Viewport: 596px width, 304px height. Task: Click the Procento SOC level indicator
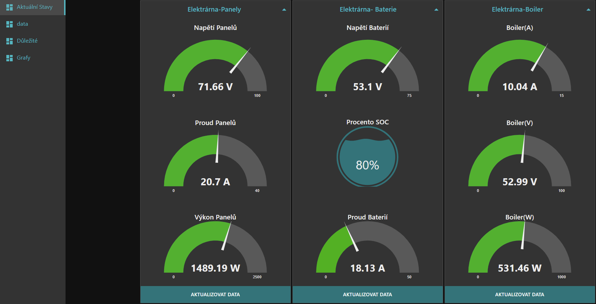[367, 156]
